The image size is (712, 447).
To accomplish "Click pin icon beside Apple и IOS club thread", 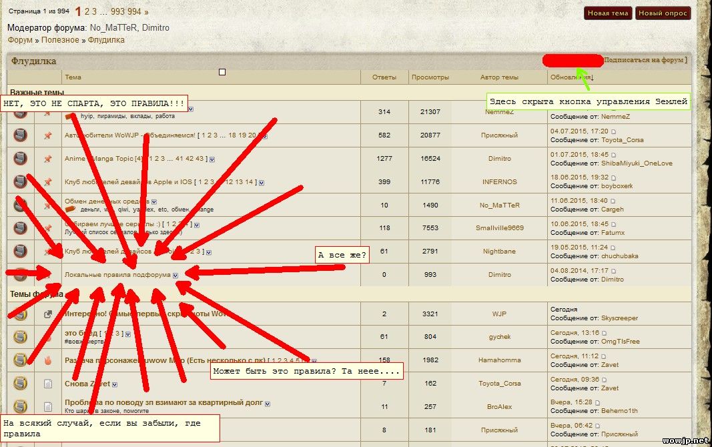I will point(47,182).
